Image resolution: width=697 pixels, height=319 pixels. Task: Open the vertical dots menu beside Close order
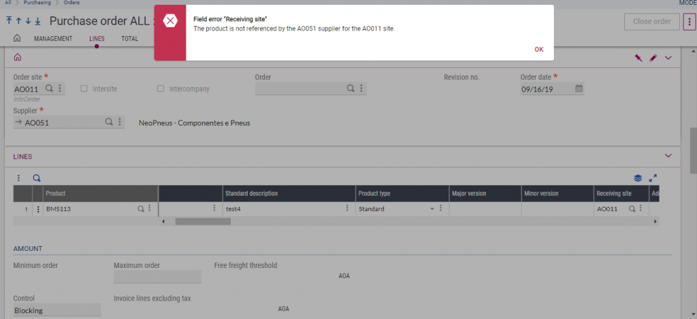pyautogui.click(x=689, y=21)
